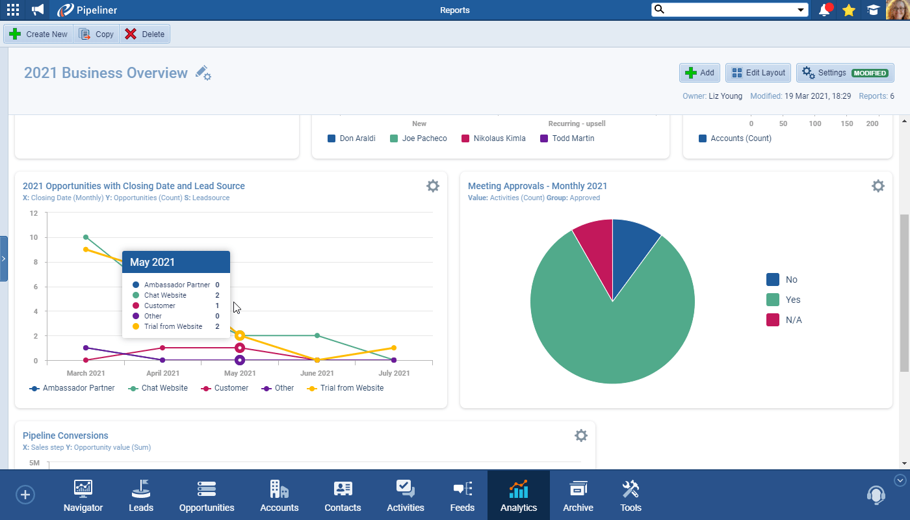Click the support headset icon

(876, 495)
